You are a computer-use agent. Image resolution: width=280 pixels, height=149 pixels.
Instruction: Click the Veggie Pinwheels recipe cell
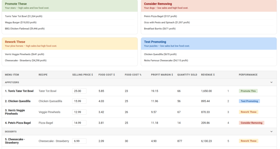pyautogui.click(x=49, y=112)
